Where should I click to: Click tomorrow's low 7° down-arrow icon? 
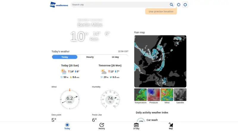116,71
